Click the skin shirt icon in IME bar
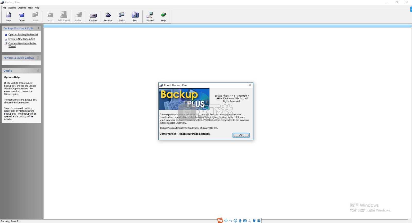 254,221
